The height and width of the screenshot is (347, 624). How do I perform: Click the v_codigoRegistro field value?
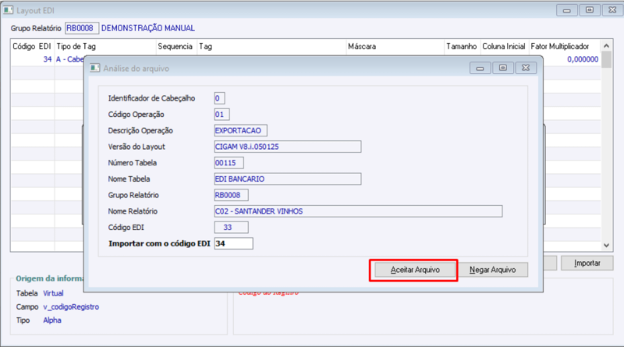[x=71, y=306]
